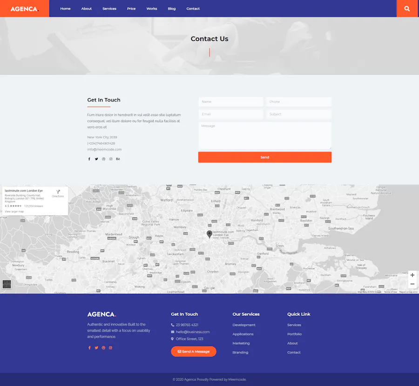Open the Behance icon in Get In Touch
Image resolution: width=419 pixels, height=386 pixels.
[118, 159]
